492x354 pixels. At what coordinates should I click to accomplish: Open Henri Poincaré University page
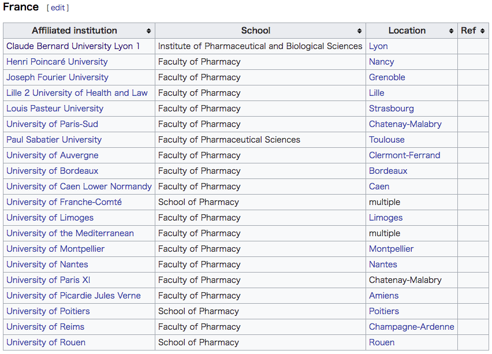(57, 62)
